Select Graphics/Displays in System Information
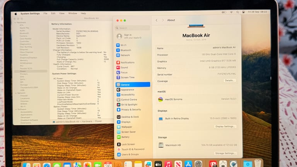This screenshot has width=297, height=167. [28, 58]
